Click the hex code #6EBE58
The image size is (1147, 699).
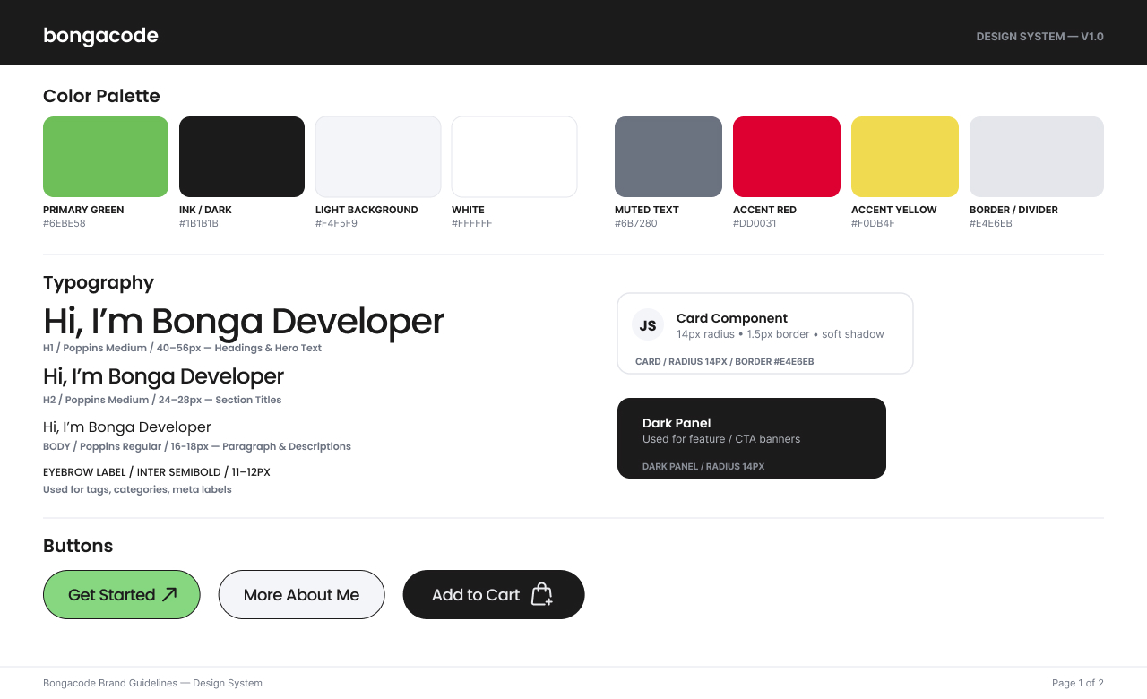[65, 223]
